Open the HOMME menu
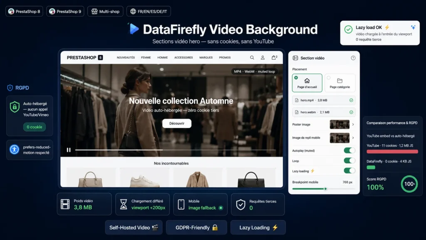Screen dimensions: 426x240 163,57
